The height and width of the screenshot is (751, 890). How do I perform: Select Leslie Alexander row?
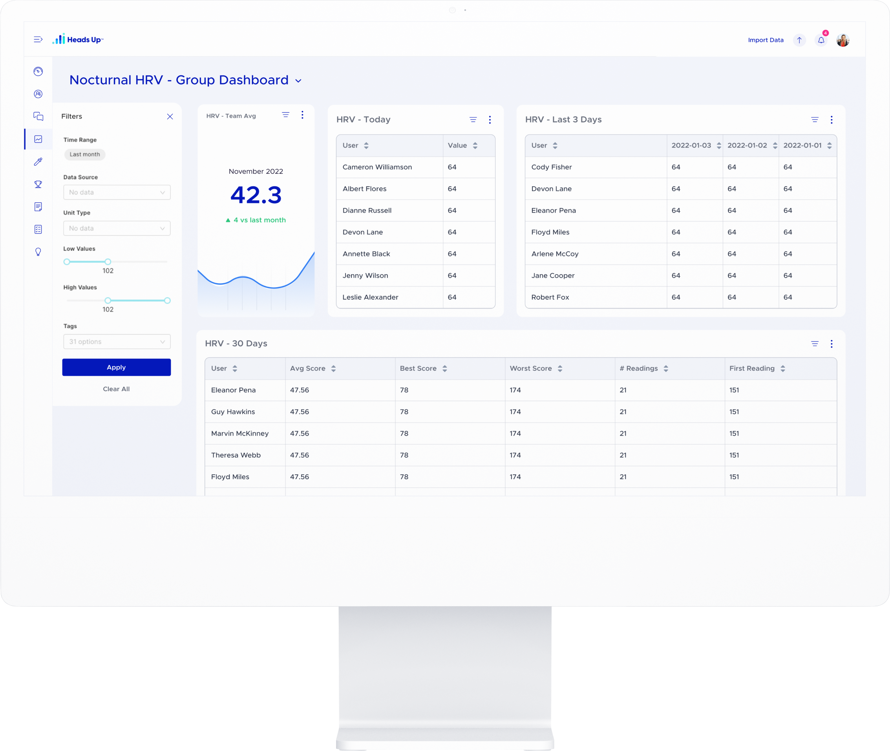pos(415,297)
